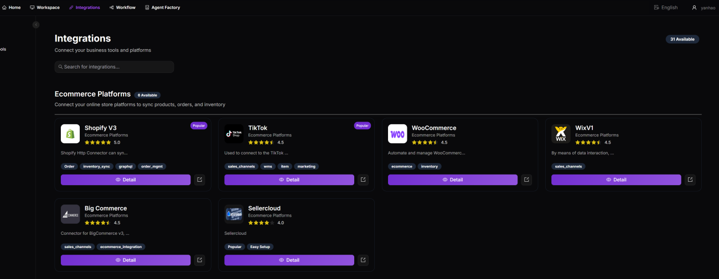Click Detail button for Big Commerce
The height and width of the screenshot is (279, 719).
(x=126, y=260)
